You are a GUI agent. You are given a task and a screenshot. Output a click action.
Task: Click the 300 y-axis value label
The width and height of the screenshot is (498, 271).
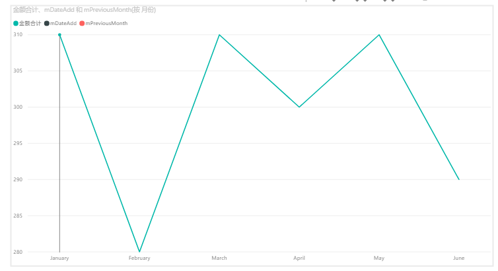(18, 107)
